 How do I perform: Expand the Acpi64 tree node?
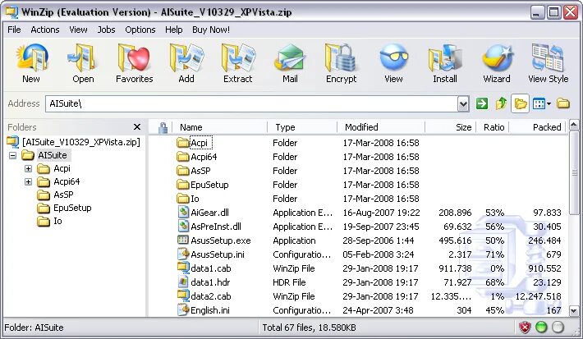pyautogui.click(x=28, y=181)
